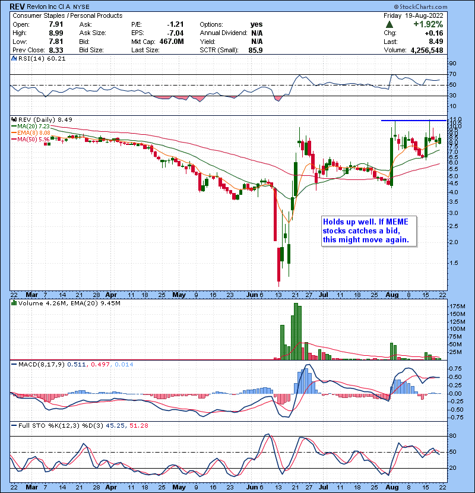Click the 175M volume axis label
This screenshot has height=493, width=475.
(x=457, y=306)
